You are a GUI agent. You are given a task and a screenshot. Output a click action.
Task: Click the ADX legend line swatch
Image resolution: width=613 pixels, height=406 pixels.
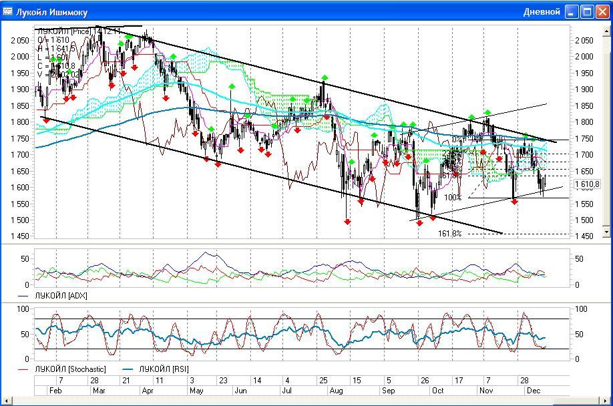tap(23, 296)
